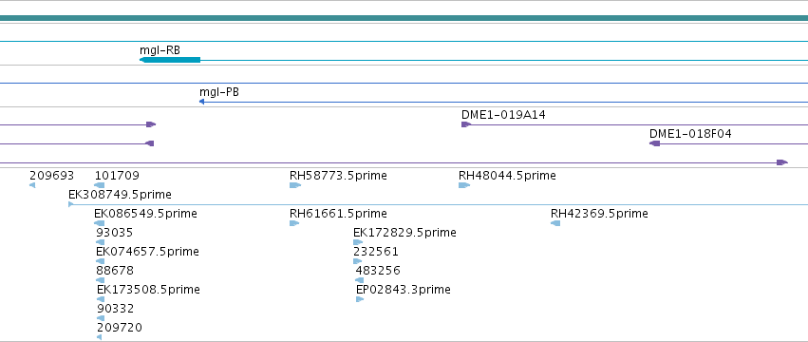The height and width of the screenshot is (342, 808).
Task: Select the RH48044.5prime feature arrow
Action: [x=463, y=185]
